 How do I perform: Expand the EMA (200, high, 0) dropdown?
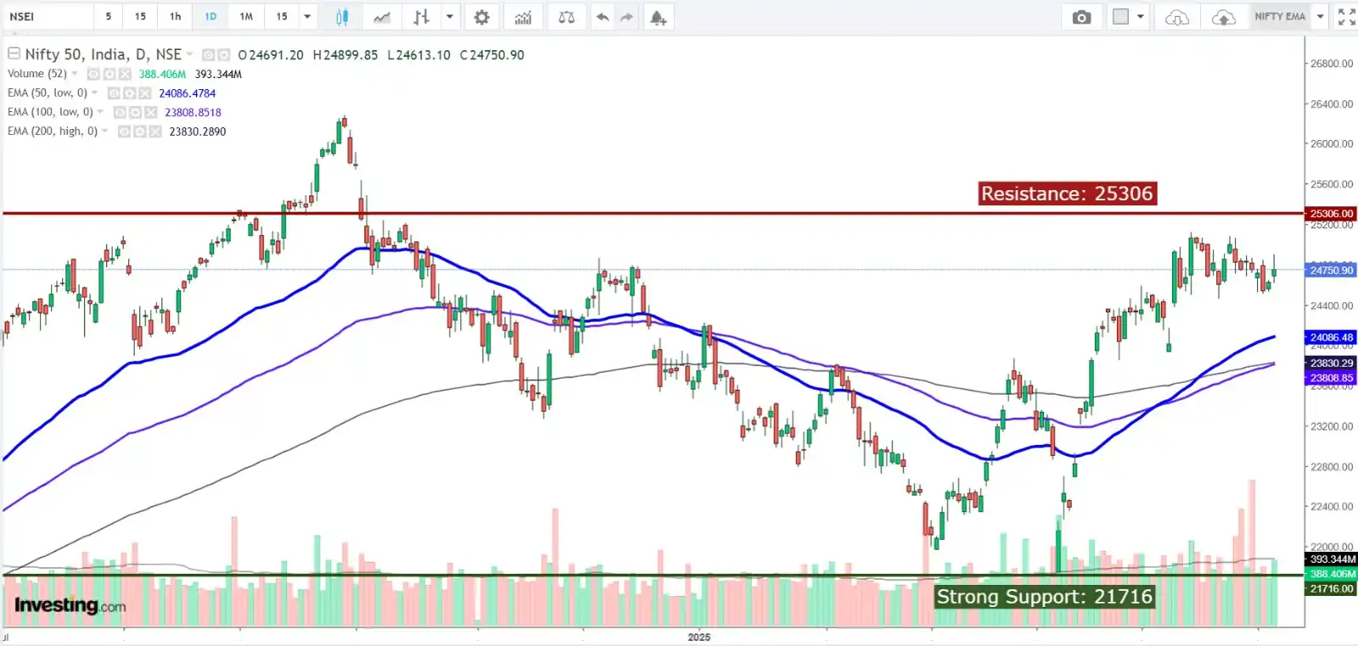[x=104, y=131]
